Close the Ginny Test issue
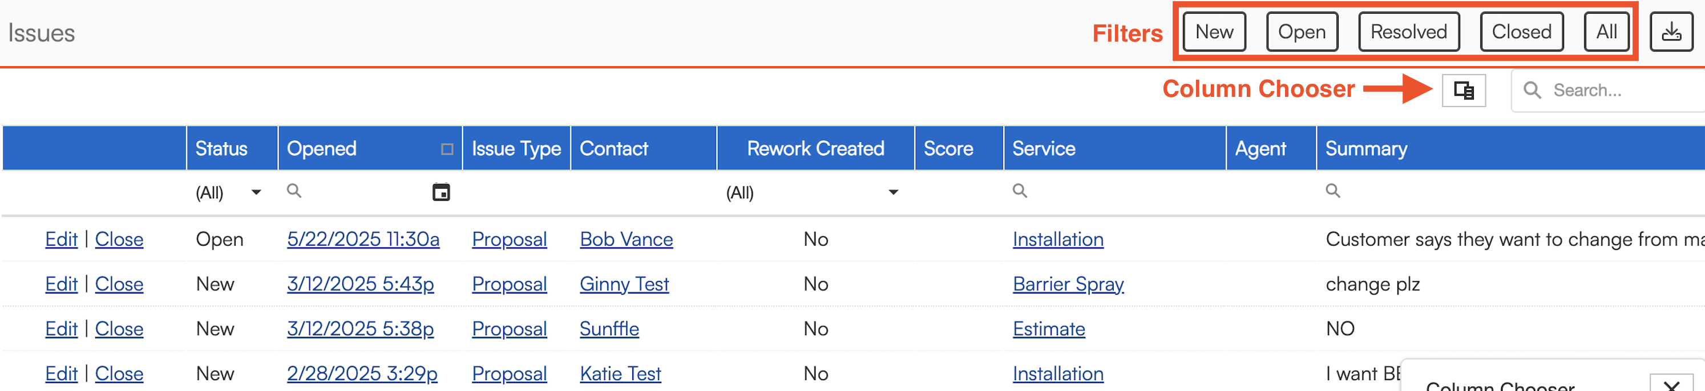Viewport: 1705px width, 391px height. point(119,284)
